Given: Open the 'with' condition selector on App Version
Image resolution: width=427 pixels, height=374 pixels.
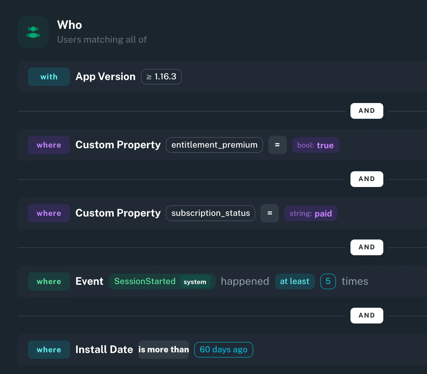Looking at the screenshot, I should point(49,77).
